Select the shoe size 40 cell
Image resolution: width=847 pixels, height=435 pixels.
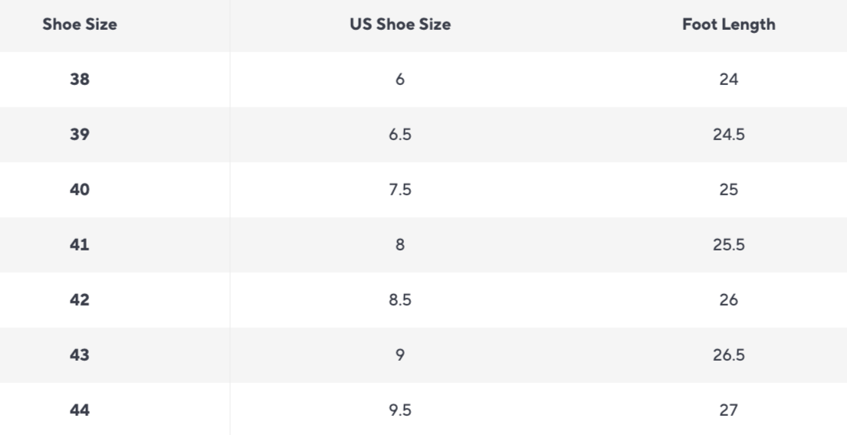click(80, 190)
